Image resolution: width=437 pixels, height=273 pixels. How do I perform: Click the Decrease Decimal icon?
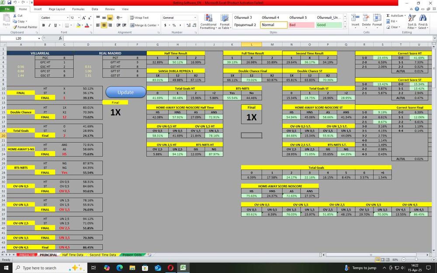click(194, 25)
